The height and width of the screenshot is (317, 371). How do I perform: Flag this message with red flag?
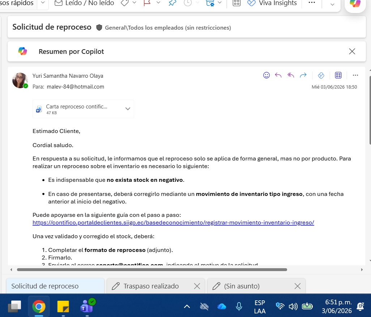(147, 3)
